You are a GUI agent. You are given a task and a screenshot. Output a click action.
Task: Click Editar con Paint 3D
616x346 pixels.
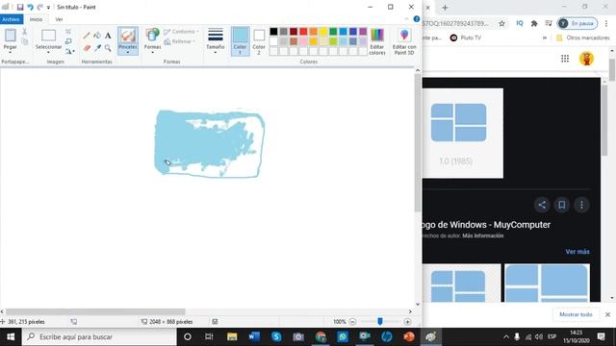coord(404,41)
